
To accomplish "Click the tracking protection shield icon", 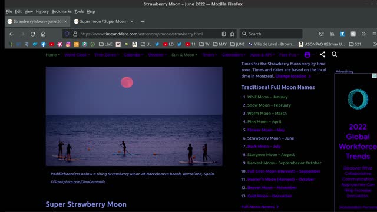I will point(67,34).
